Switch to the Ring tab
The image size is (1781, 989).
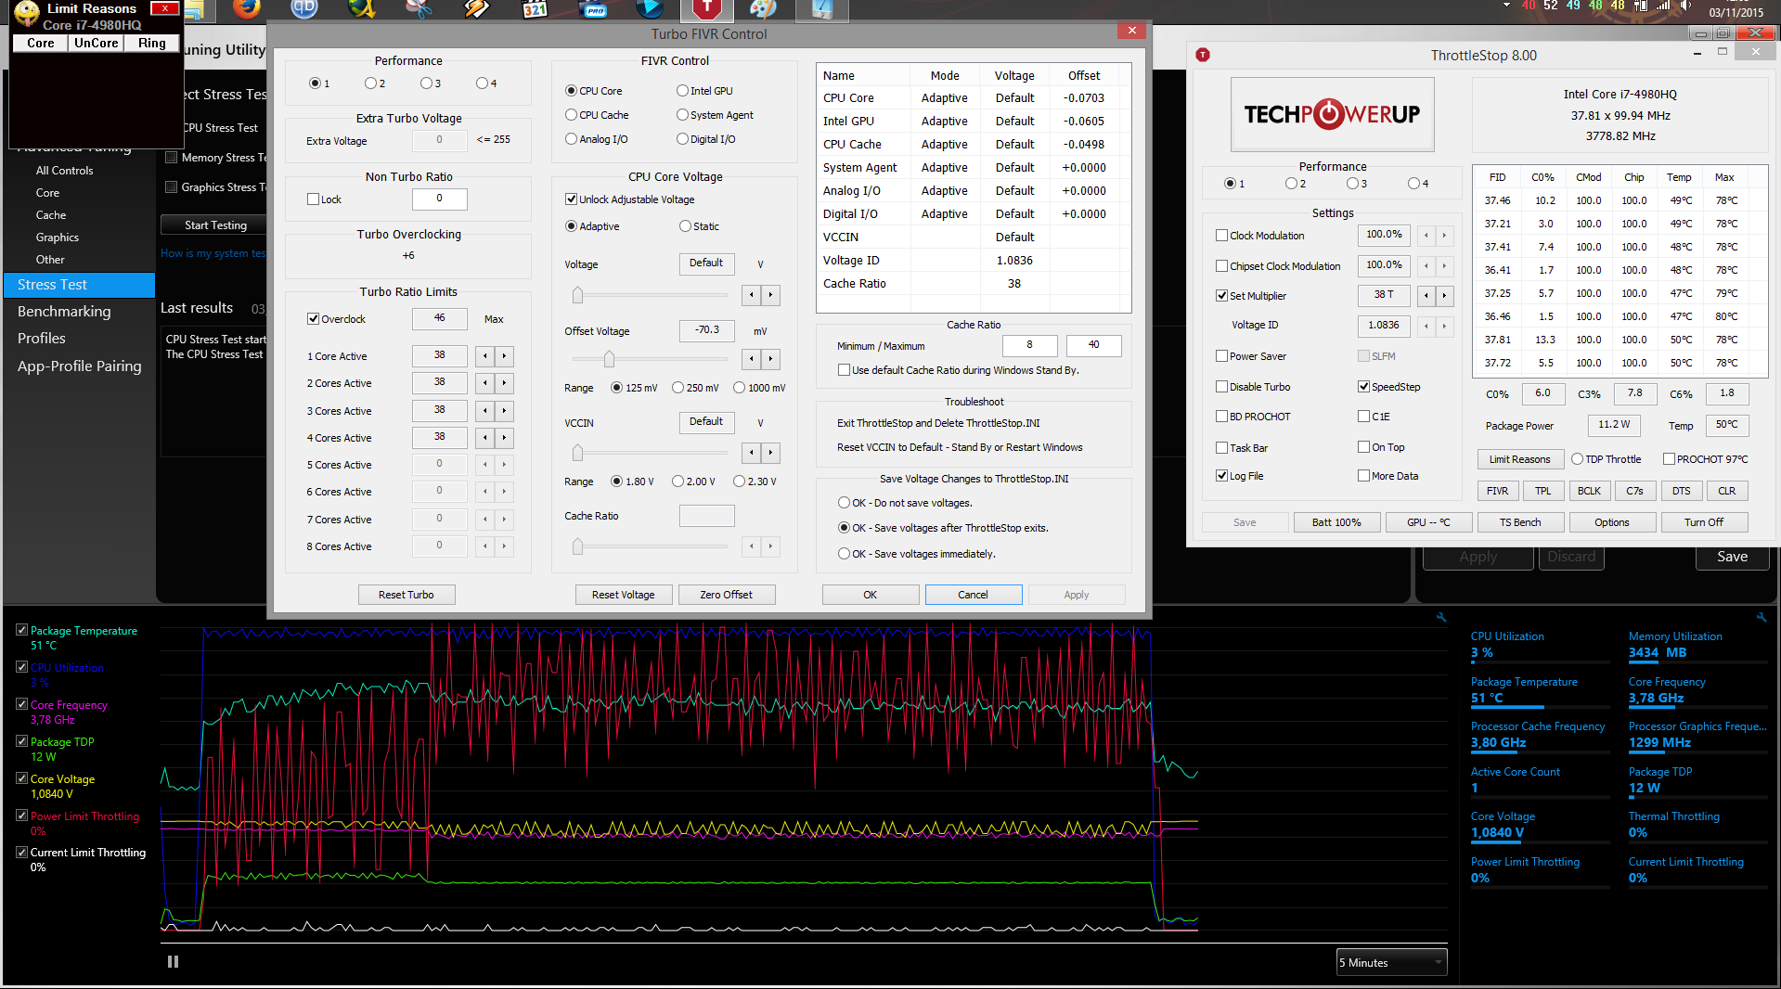[x=151, y=43]
